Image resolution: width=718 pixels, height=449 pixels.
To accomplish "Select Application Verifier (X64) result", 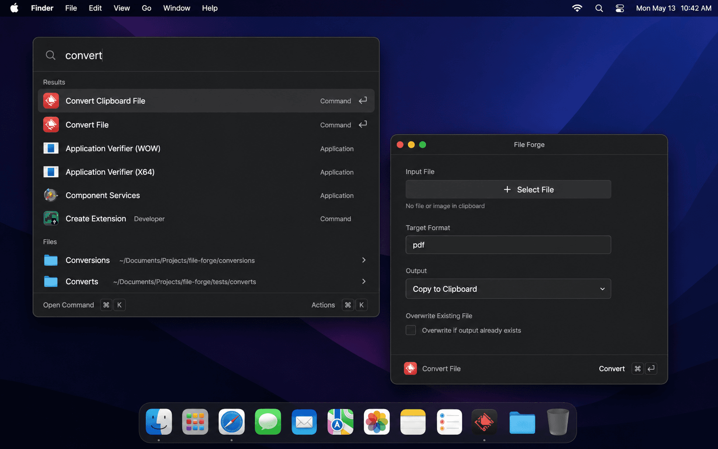I will pyautogui.click(x=206, y=172).
